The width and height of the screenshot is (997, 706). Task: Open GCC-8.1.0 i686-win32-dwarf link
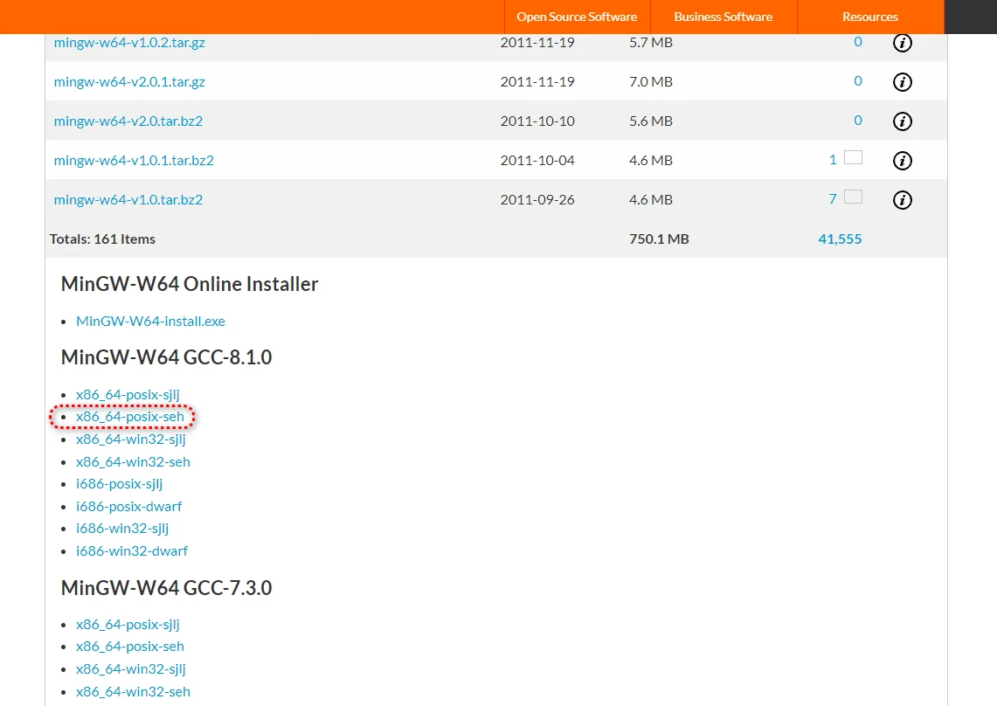click(132, 550)
